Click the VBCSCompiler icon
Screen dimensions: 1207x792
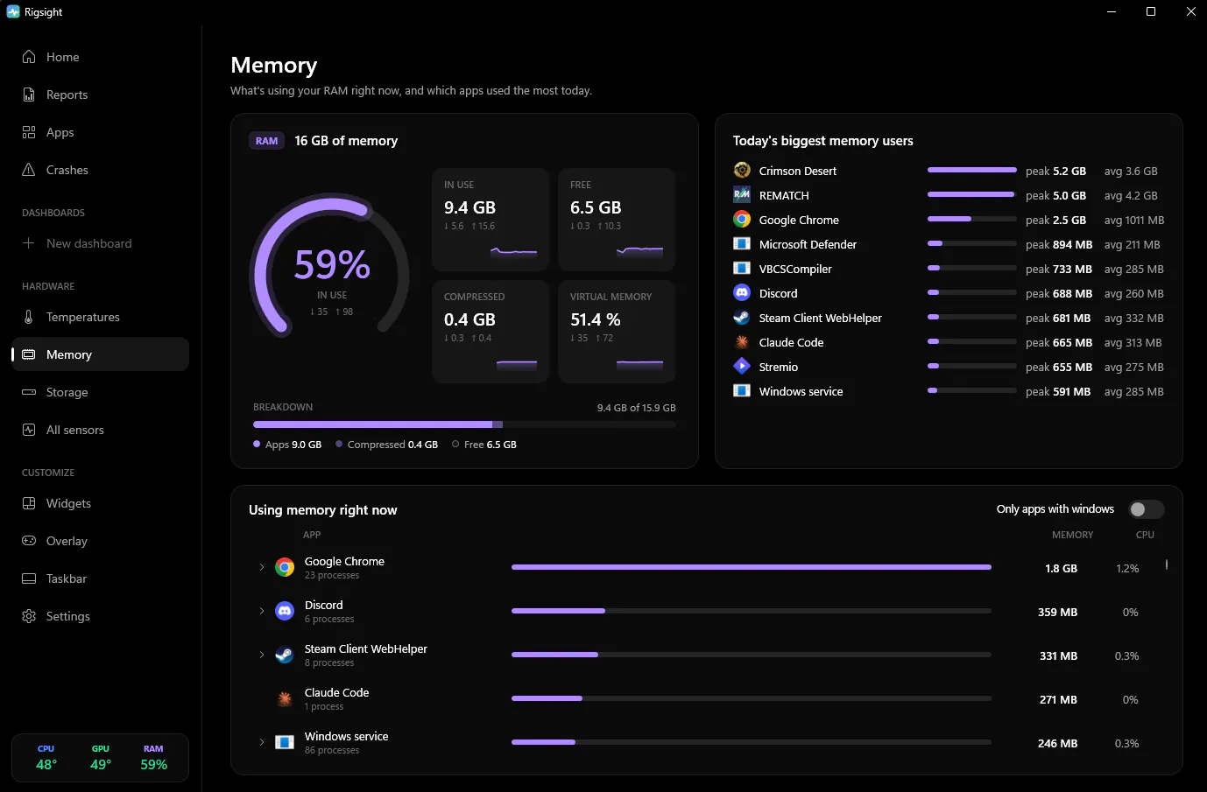point(742,268)
